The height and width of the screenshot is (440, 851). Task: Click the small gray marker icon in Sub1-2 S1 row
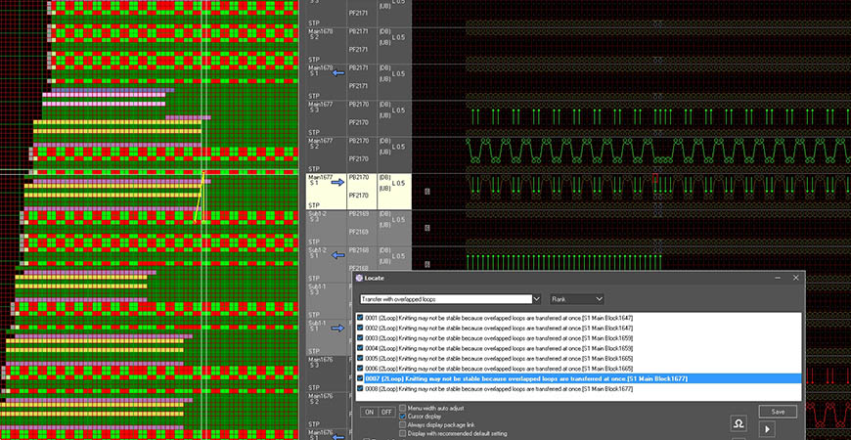pyautogui.click(x=427, y=264)
